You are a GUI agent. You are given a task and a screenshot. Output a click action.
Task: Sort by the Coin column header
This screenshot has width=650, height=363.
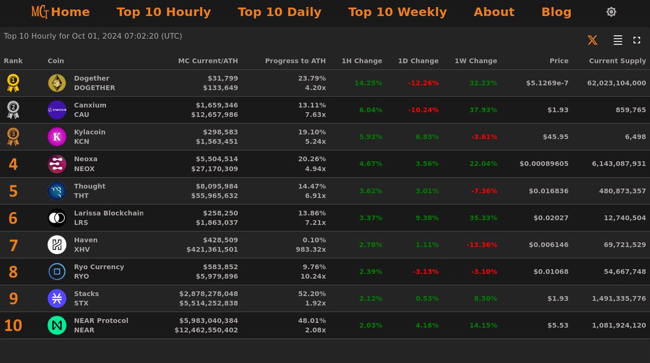pyautogui.click(x=56, y=61)
